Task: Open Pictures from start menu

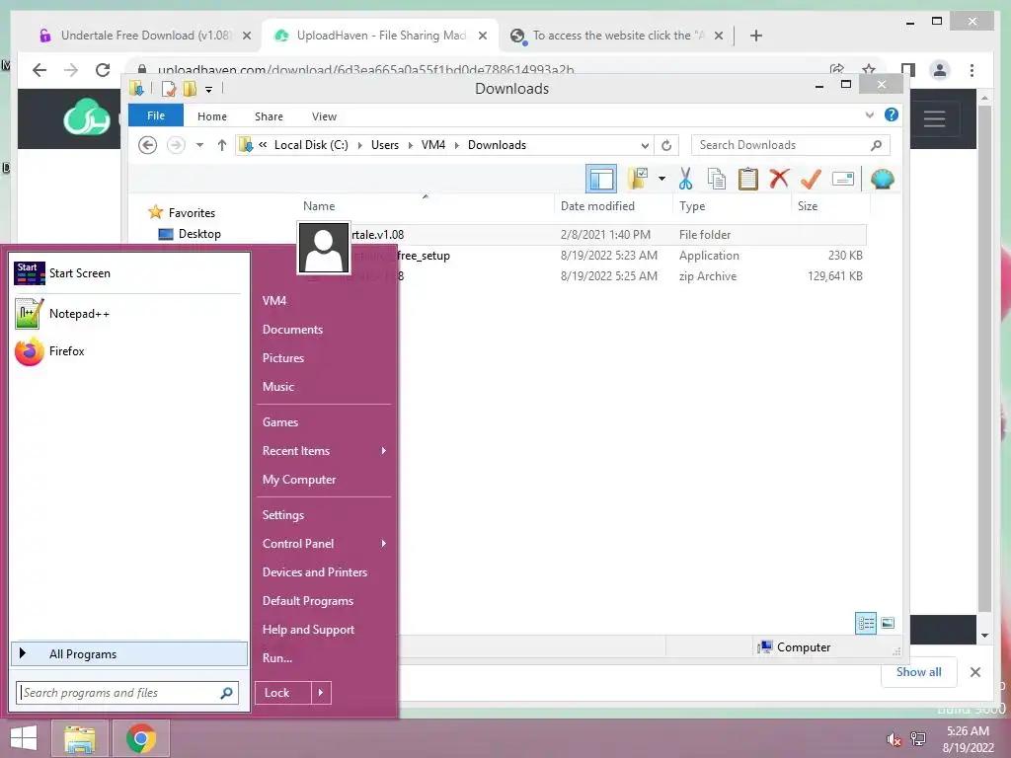Action: tap(283, 358)
